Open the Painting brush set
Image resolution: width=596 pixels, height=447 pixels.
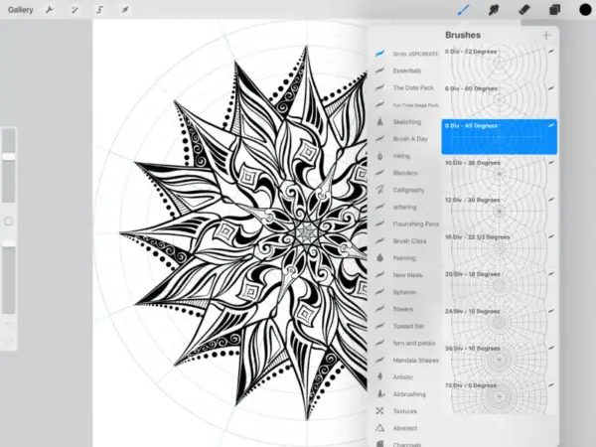406,258
